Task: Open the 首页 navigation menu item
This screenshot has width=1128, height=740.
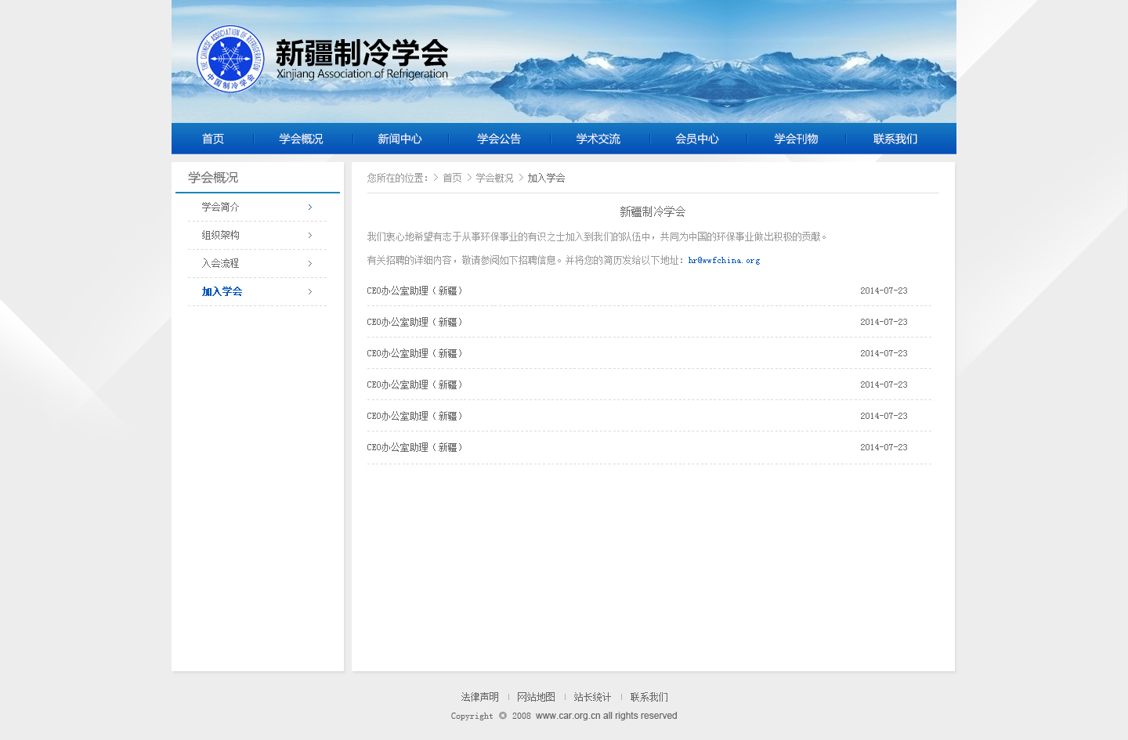Action: (213, 139)
